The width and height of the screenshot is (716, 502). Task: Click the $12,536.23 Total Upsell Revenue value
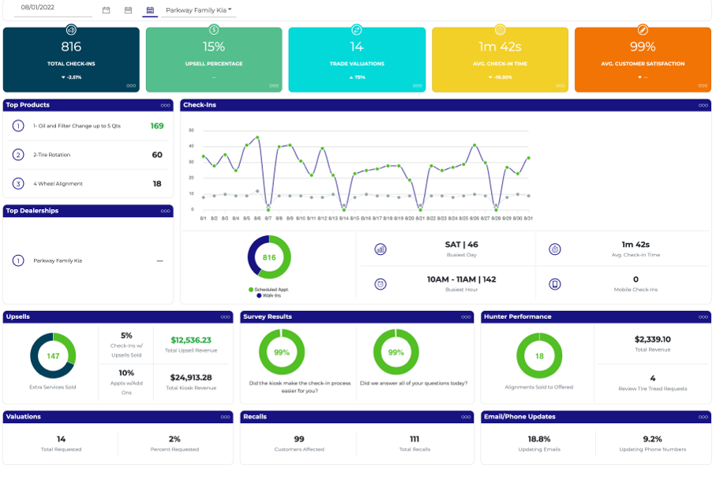pyautogui.click(x=191, y=340)
